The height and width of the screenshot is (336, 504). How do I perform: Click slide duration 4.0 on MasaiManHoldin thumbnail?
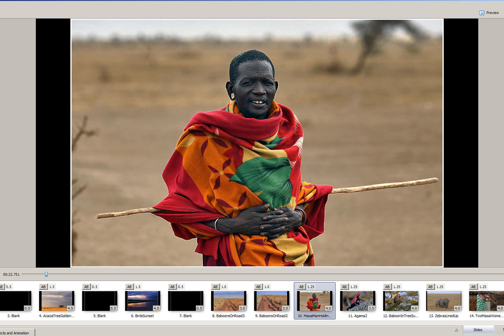[x=328, y=308]
